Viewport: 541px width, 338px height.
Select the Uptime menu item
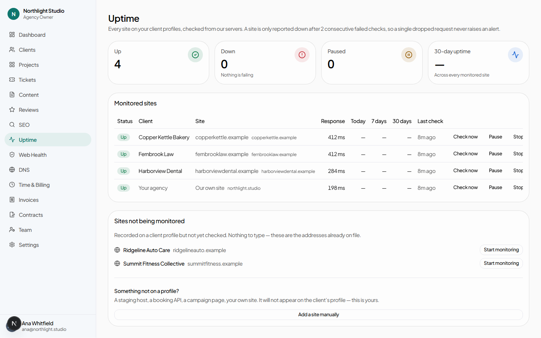pos(48,140)
